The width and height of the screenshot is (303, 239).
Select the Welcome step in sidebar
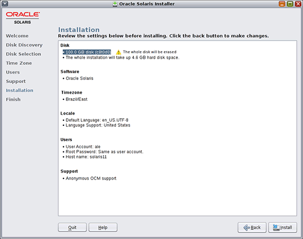coord(17,36)
